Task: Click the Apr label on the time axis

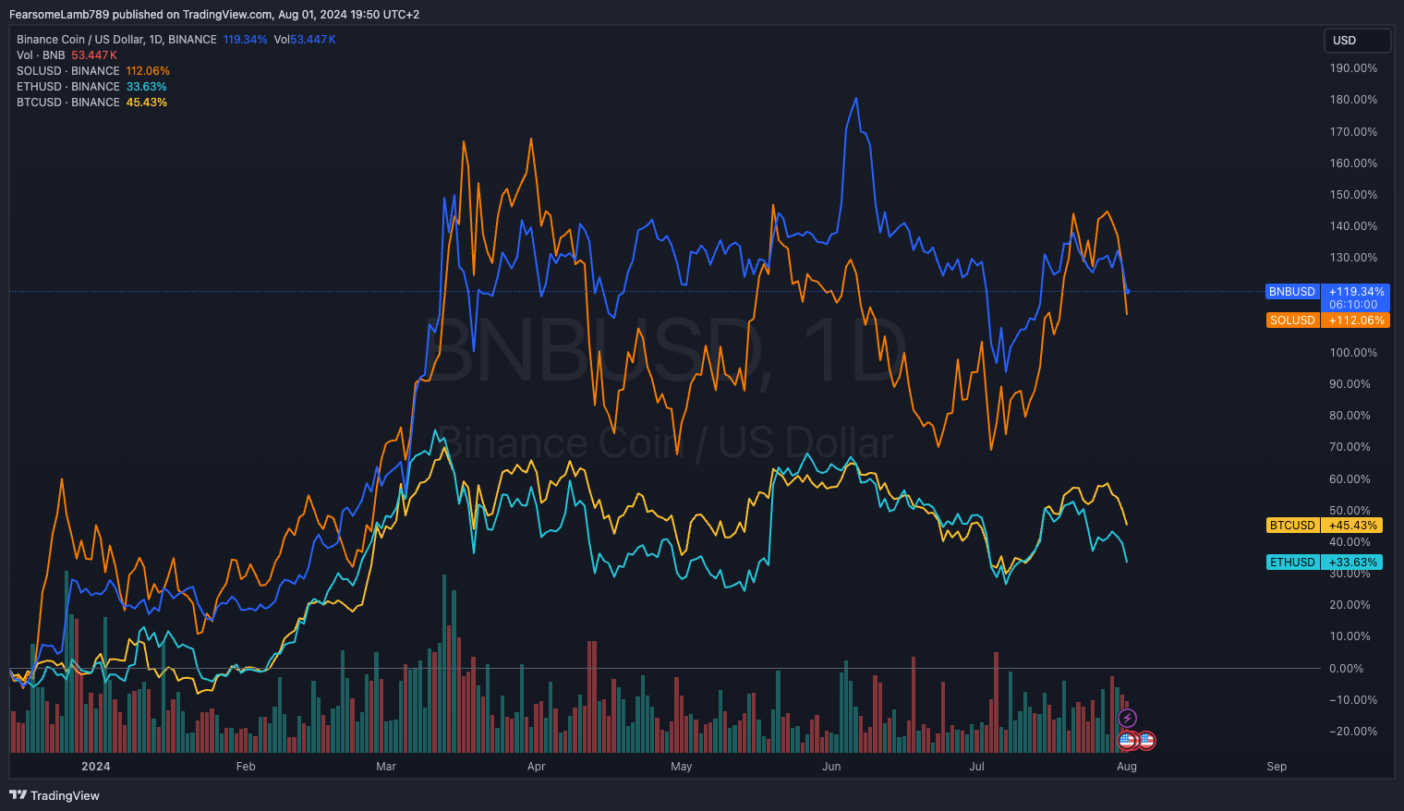Action: tap(536, 767)
